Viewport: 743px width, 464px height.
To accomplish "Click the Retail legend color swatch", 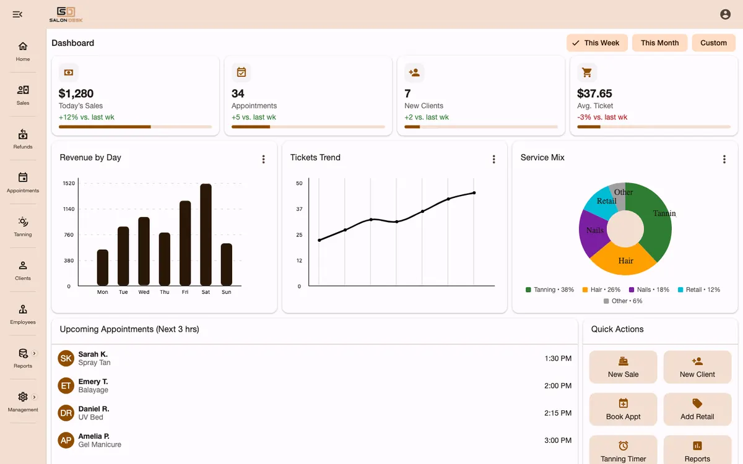I will click(x=680, y=290).
